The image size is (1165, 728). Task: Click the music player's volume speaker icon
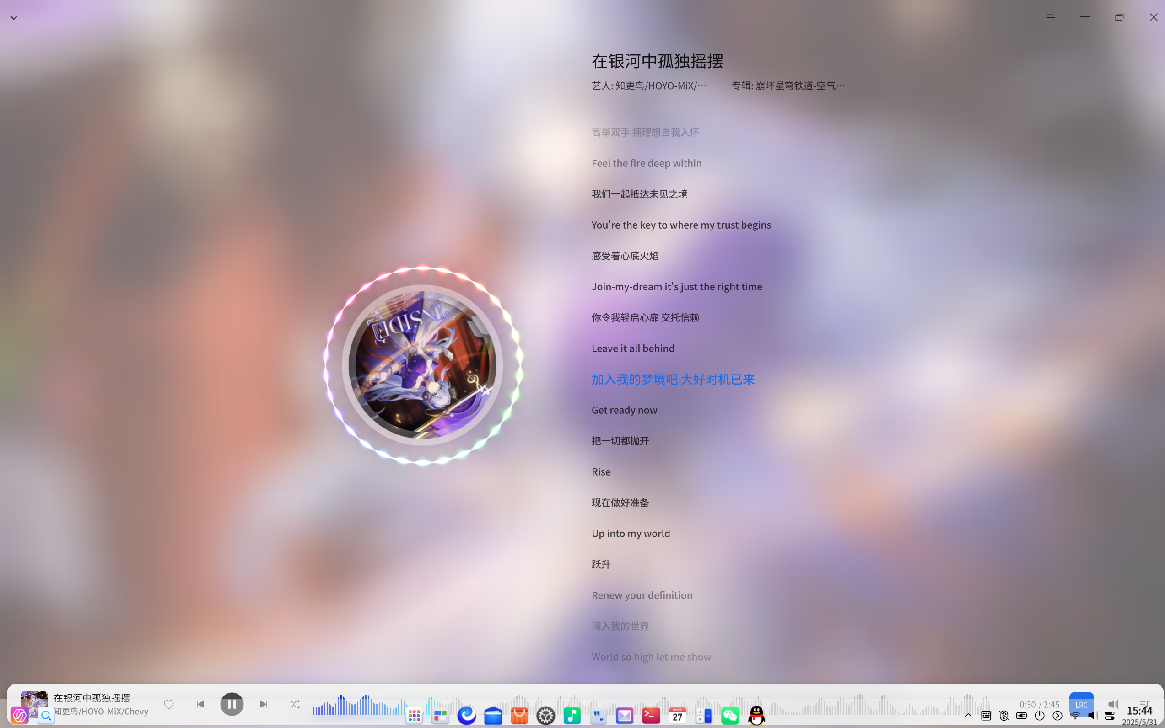1112,704
